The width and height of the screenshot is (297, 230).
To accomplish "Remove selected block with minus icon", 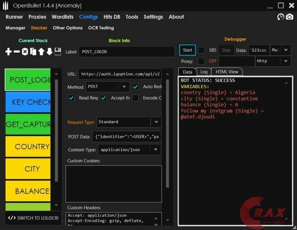I will [x=17, y=52].
